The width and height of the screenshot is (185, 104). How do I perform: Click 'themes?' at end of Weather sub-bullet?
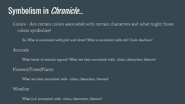pos(96,99)
